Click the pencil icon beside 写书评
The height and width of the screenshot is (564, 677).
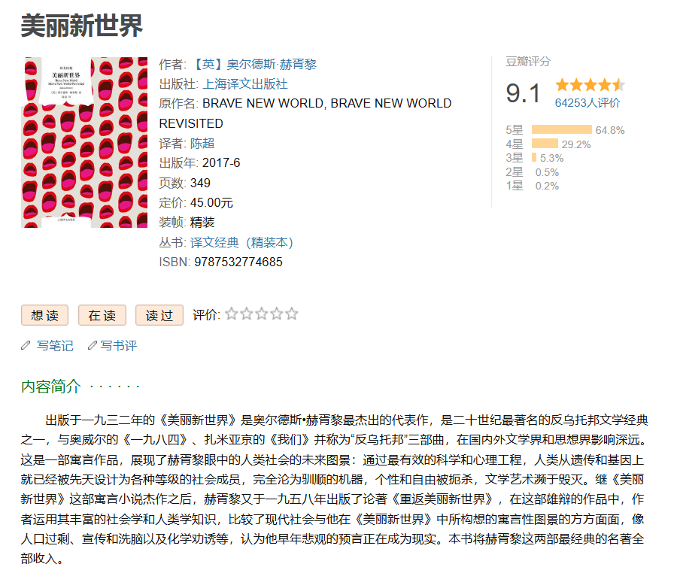pos(92,345)
